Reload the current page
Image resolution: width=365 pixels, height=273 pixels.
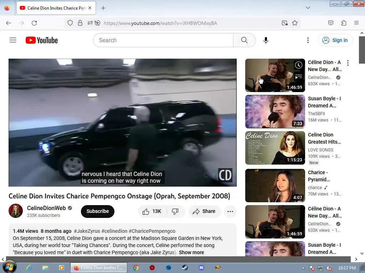coord(34,23)
